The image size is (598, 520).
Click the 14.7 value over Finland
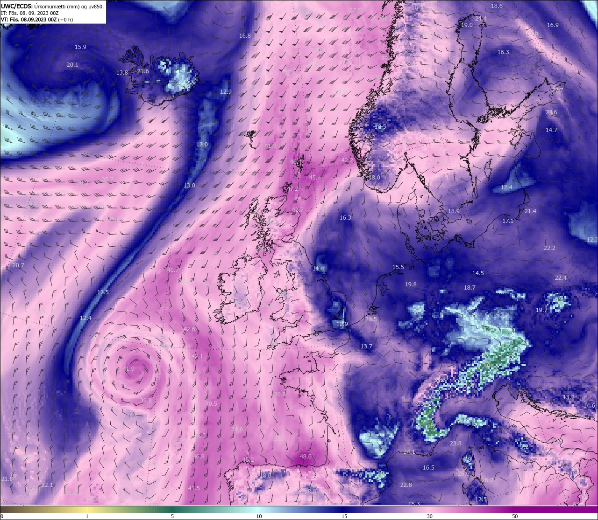(x=551, y=130)
